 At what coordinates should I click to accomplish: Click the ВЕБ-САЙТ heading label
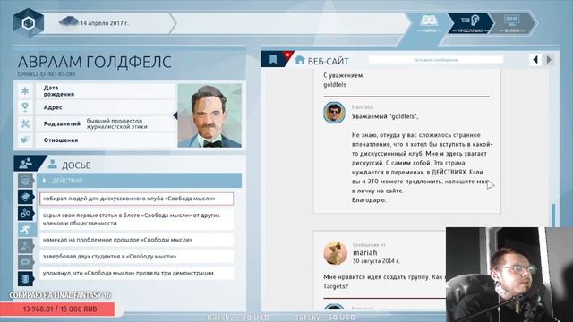[328, 61]
